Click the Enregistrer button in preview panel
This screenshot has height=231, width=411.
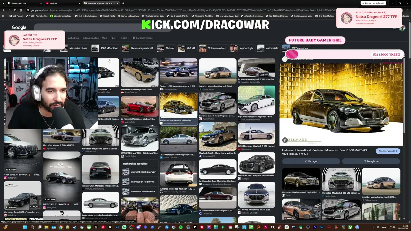point(371,161)
